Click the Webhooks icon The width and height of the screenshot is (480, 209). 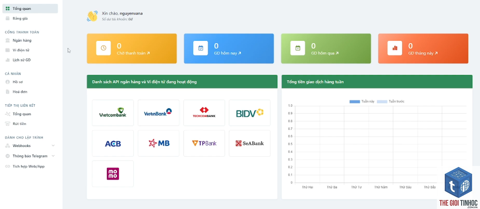(x=8, y=146)
